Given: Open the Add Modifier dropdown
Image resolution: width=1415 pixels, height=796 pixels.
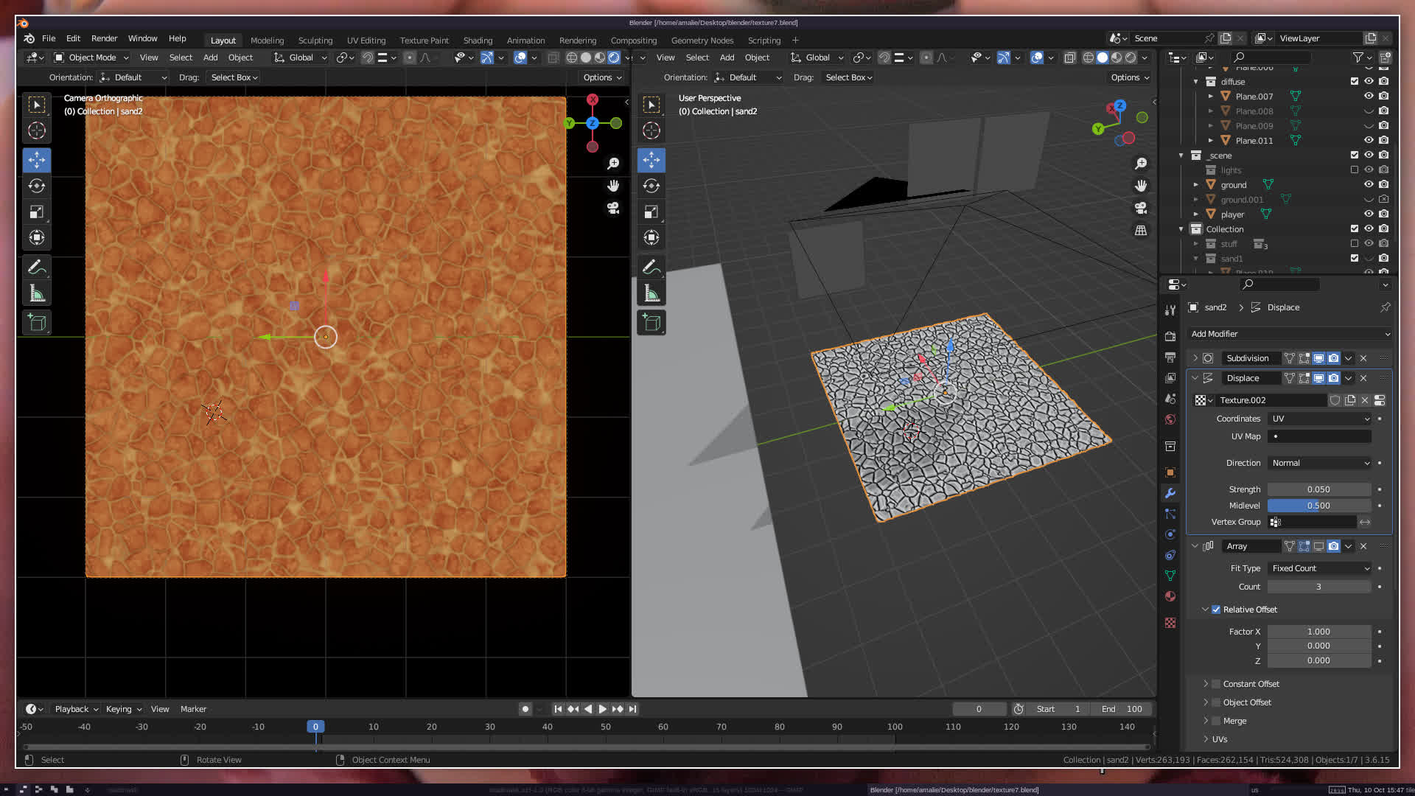Looking at the screenshot, I should (x=1290, y=334).
